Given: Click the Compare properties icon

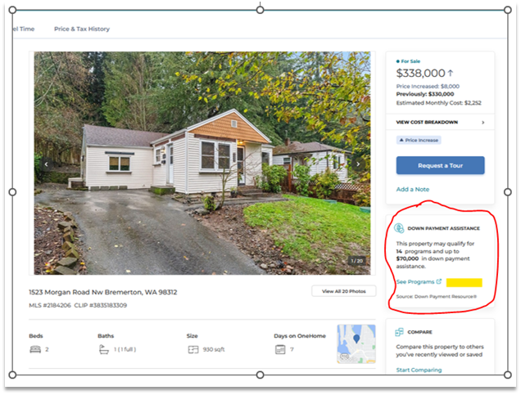Looking at the screenshot, I should [399, 332].
